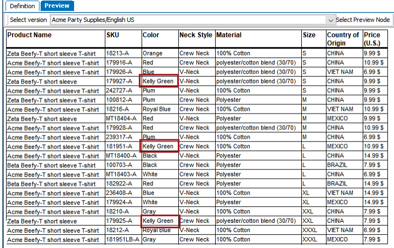Select Kelly Green cell for SKU 179927-A
The image size is (394, 248).
159,81
